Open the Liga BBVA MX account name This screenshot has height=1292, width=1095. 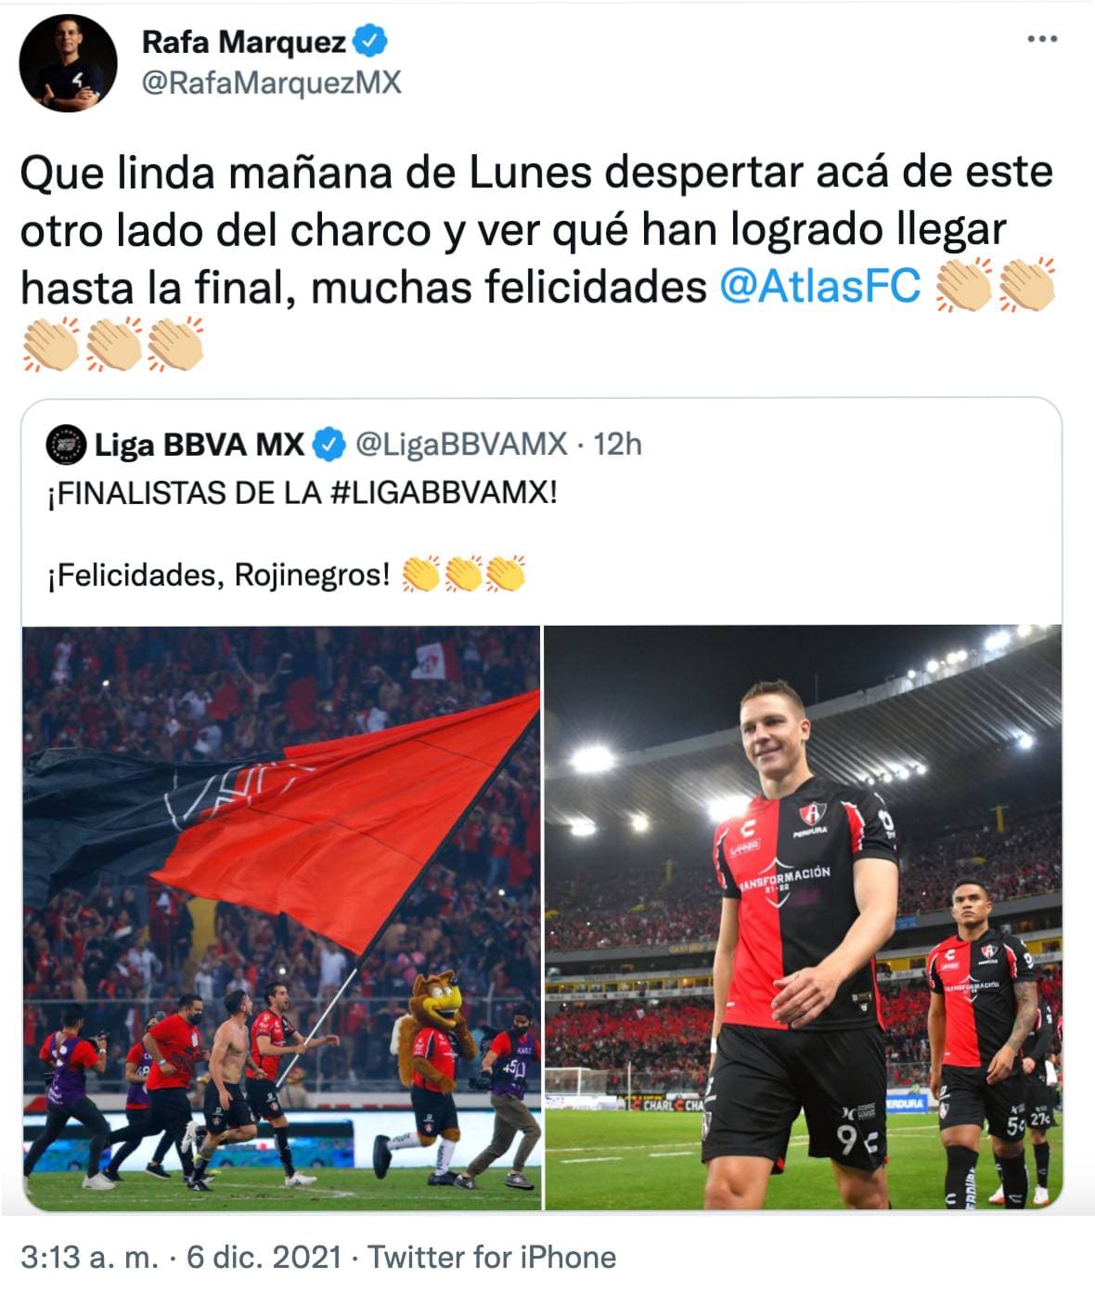200,445
